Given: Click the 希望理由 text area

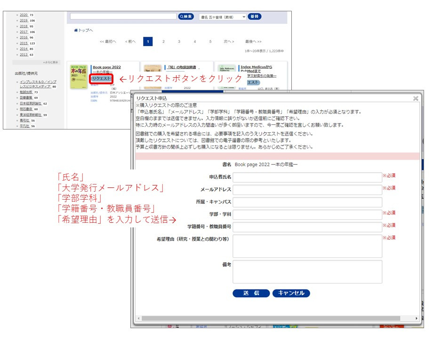Looking at the screenshot, I should (307, 246).
